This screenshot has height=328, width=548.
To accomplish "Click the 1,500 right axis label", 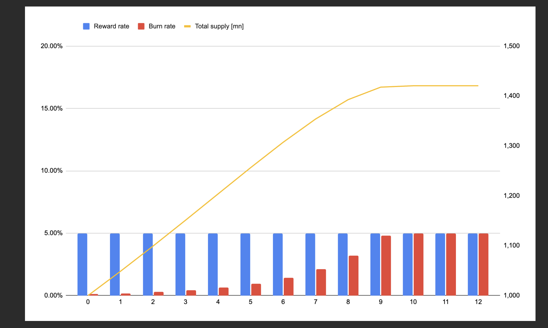I will (512, 46).
